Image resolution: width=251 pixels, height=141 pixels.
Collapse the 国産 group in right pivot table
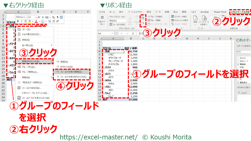(104, 52)
